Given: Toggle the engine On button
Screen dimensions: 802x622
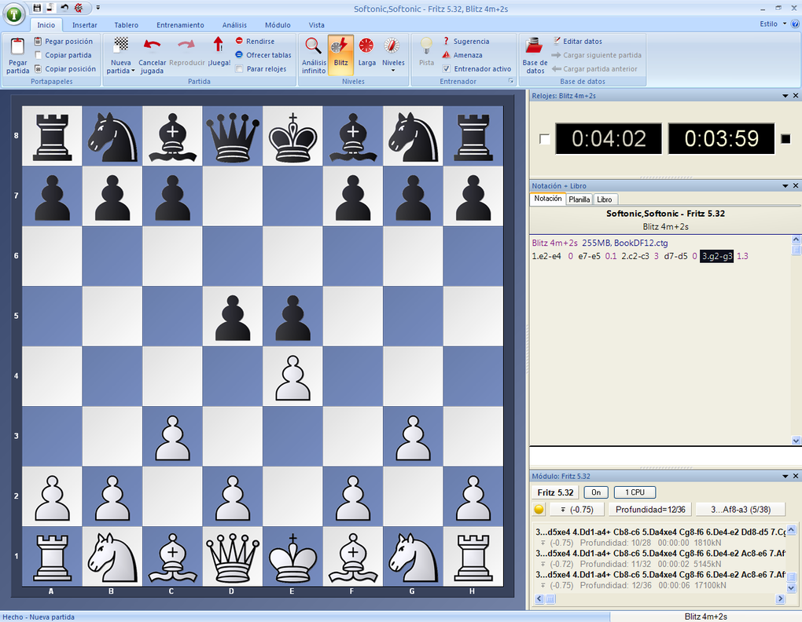Looking at the screenshot, I should [596, 492].
